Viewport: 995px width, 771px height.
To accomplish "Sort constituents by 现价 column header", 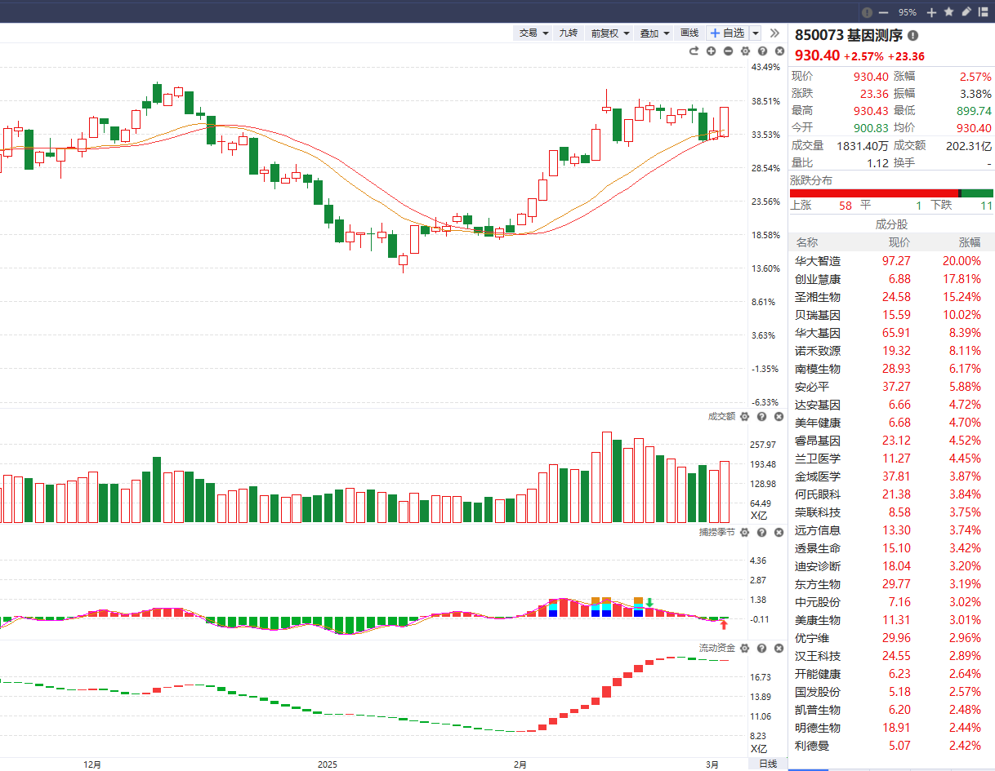I will 899,242.
